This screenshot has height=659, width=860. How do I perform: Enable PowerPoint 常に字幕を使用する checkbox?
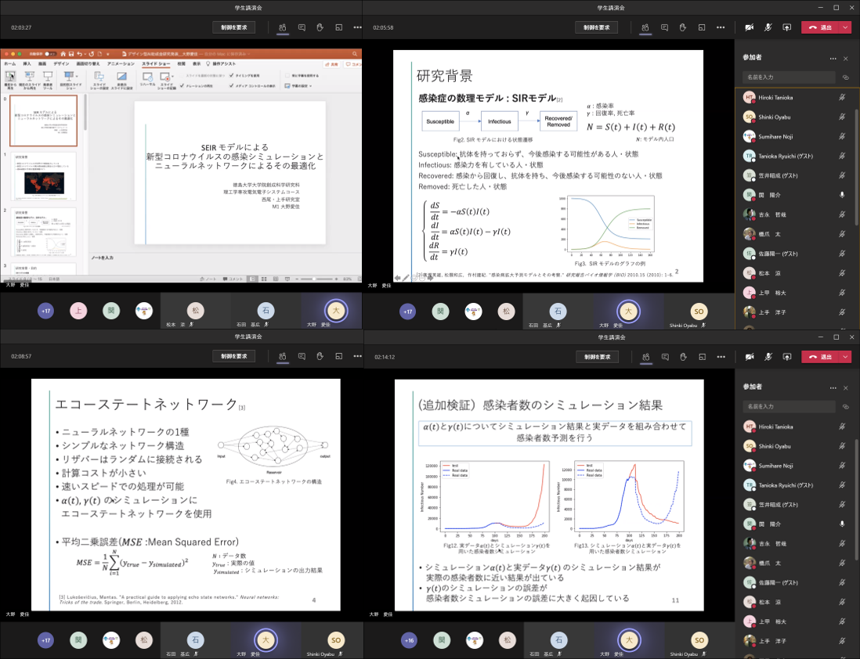click(287, 76)
